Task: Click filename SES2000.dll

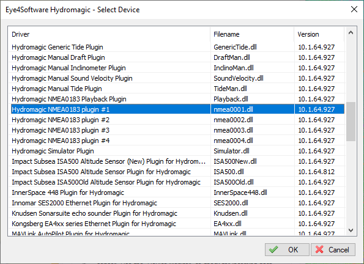Action: [231, 203]
